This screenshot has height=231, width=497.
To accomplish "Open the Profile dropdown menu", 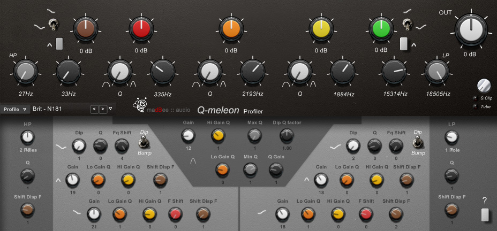I will click(x=15, y=110).
